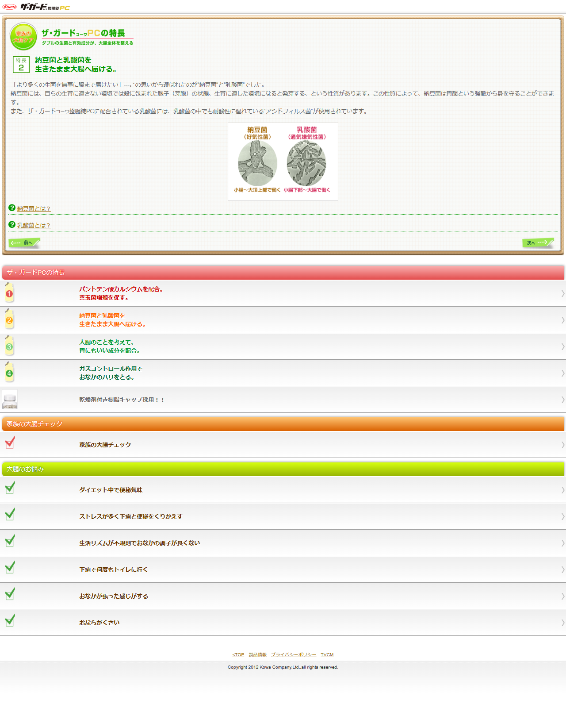Click chevron on パントテン酸カルシウム row
This screenshot has height=708, width=566.
pos(563,293)
